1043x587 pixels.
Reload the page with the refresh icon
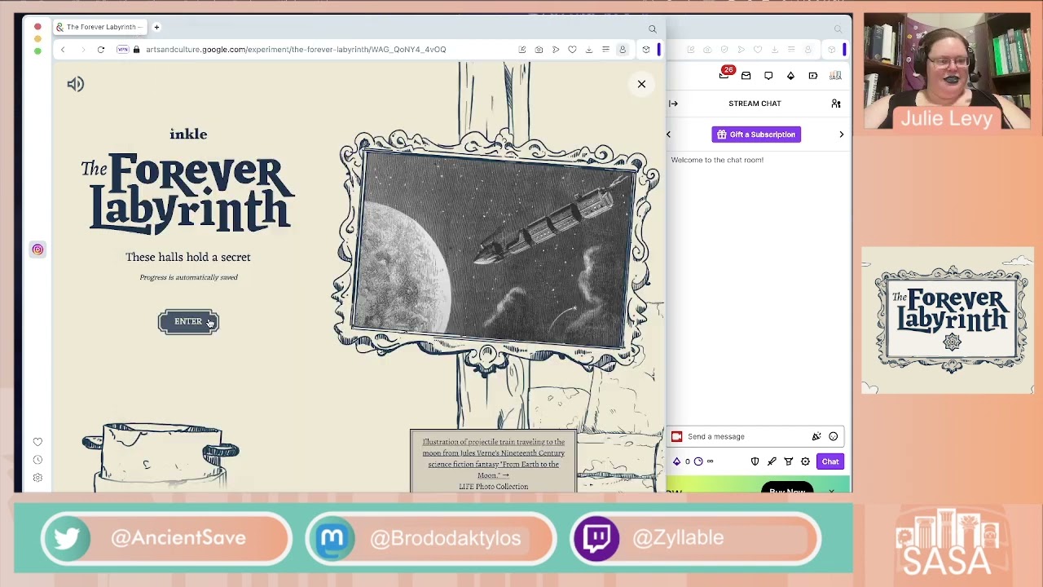click(101, 50)
